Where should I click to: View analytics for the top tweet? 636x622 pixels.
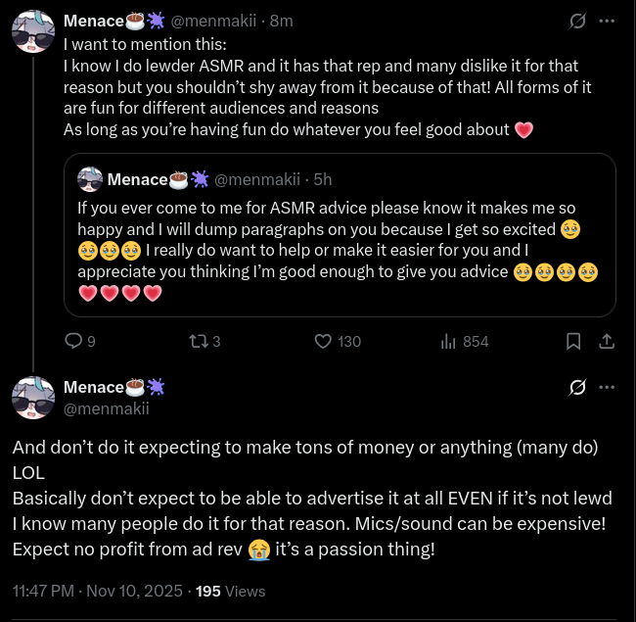click(450, 341)
